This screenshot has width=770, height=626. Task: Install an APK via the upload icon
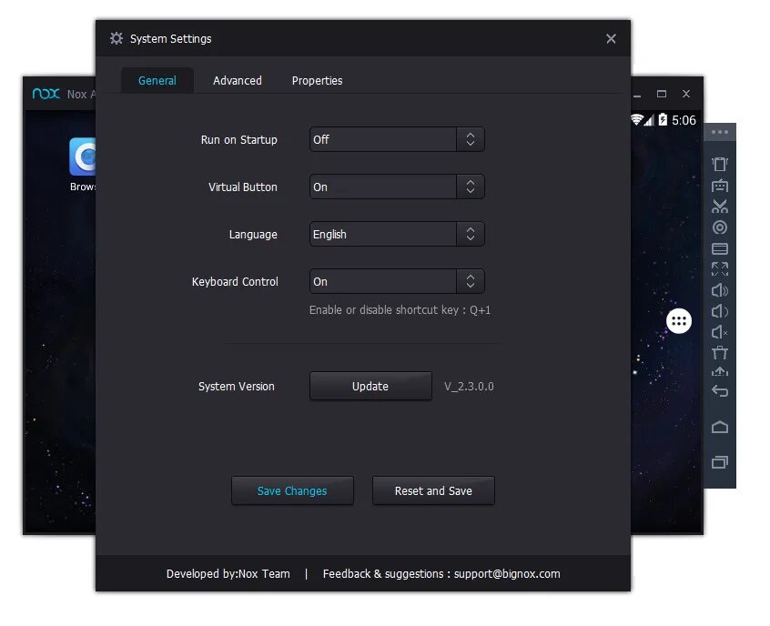(719, 373)
